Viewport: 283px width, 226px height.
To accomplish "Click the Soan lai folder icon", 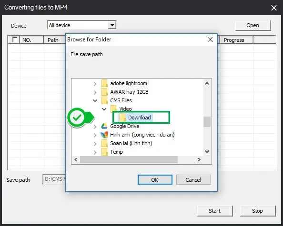I will tap(104, 143).
